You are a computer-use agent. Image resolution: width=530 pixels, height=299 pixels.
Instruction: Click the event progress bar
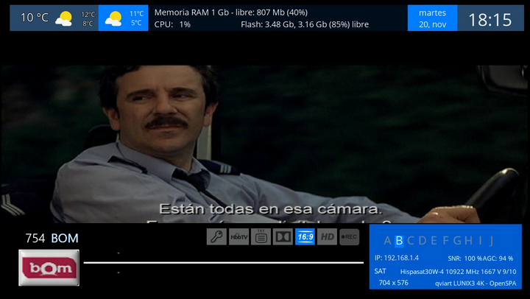coord(224,262)
